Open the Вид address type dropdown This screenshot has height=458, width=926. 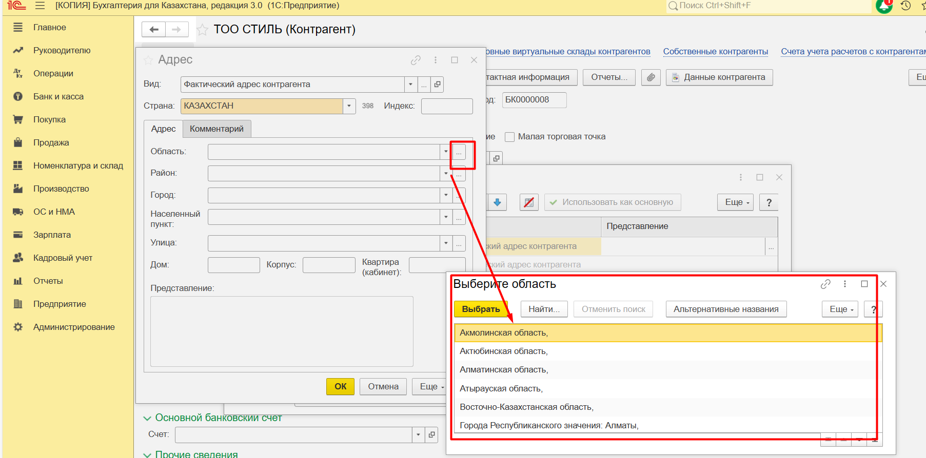coord(410,85)
